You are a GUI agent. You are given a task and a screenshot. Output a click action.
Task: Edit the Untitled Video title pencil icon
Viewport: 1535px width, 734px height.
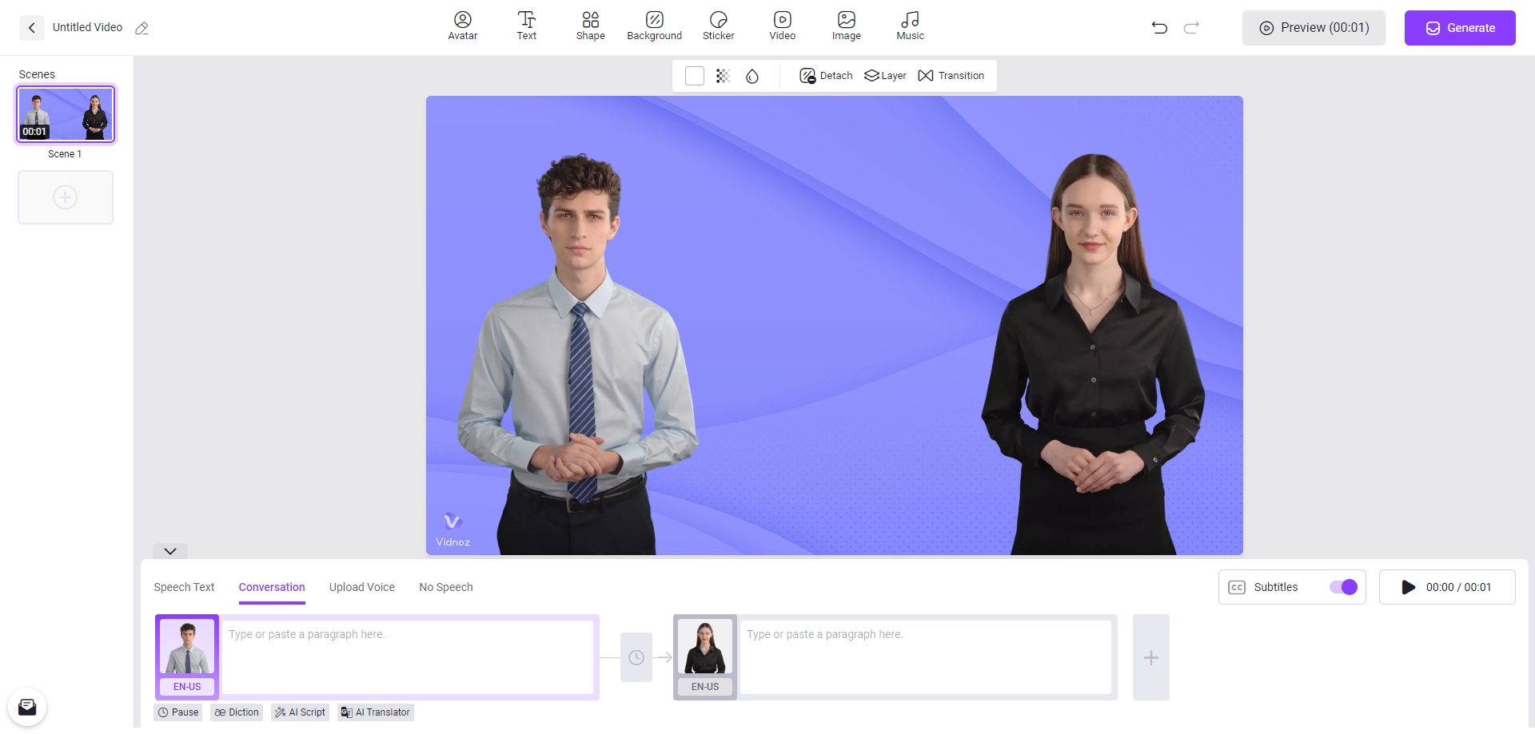point(142,28)
